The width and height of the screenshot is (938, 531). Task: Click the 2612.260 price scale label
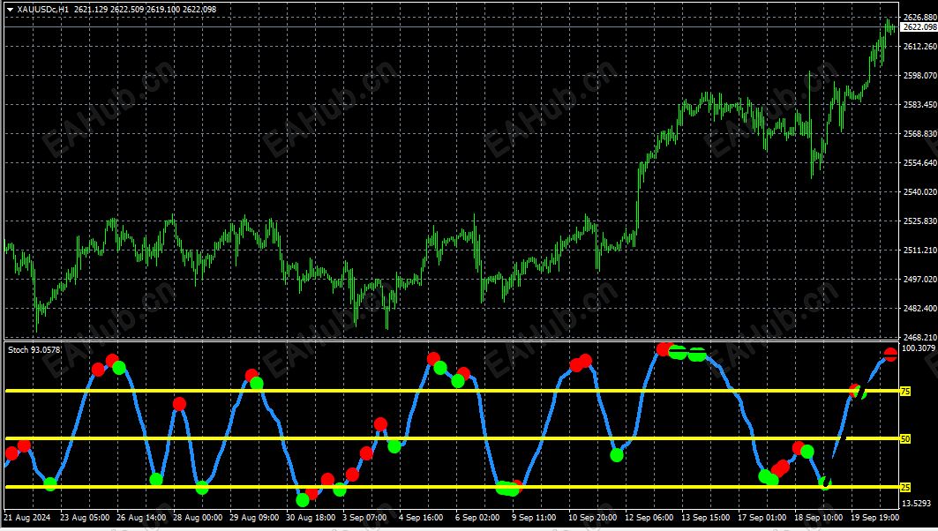click(920, 47)
